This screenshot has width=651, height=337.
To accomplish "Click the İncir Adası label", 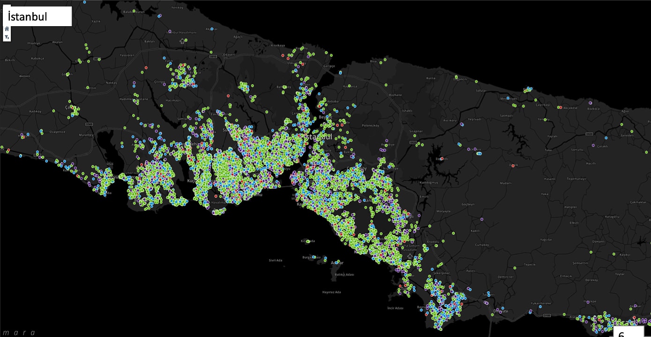I will (395, 308).
